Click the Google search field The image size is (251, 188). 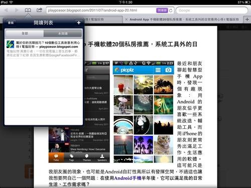point(212,11)
